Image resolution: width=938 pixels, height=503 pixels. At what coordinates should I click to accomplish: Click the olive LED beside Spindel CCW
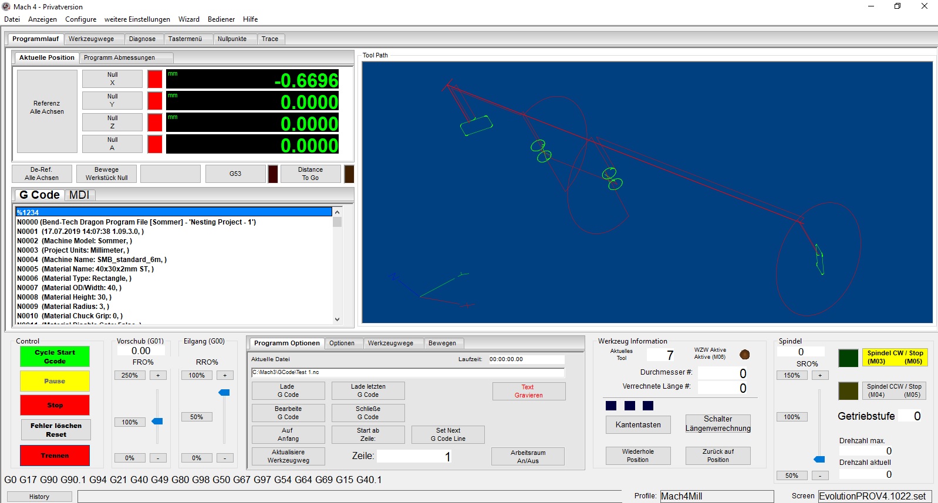[848, 391]
